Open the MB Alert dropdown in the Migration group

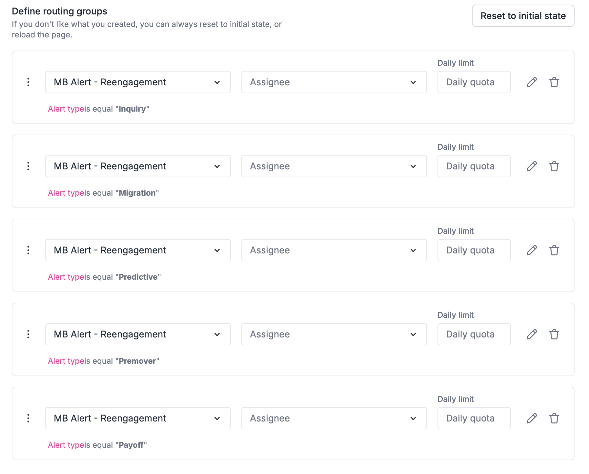tap(138, 166)
